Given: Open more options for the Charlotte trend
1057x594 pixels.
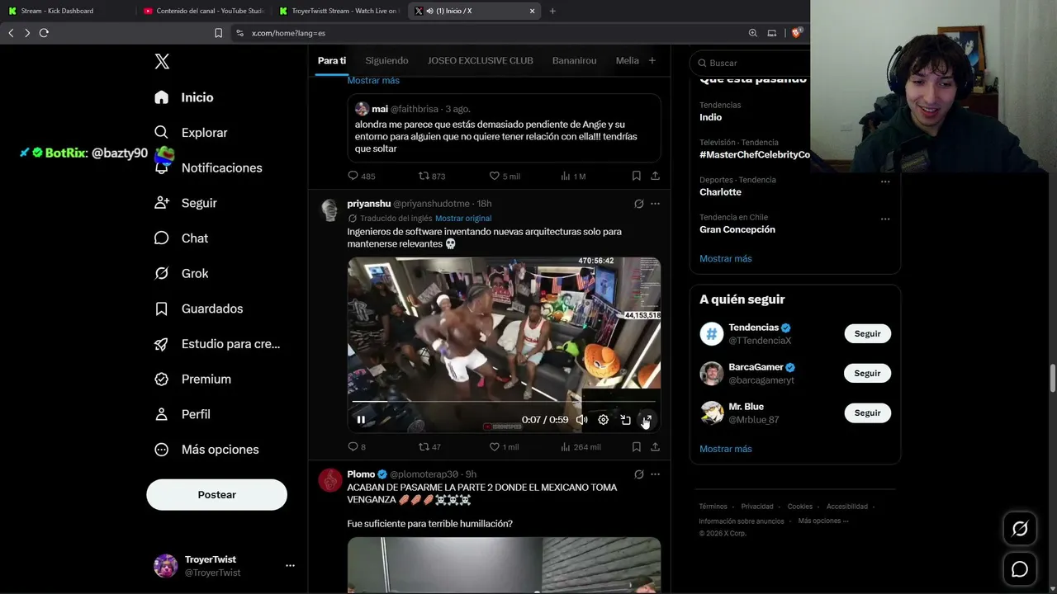Looking at the screenshot, I should [885, 181].
